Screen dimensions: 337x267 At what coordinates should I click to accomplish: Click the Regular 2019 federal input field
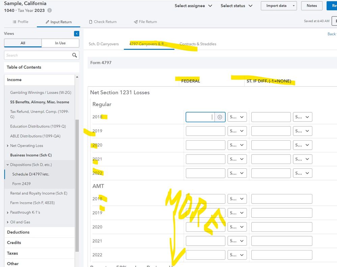(205, 131)
